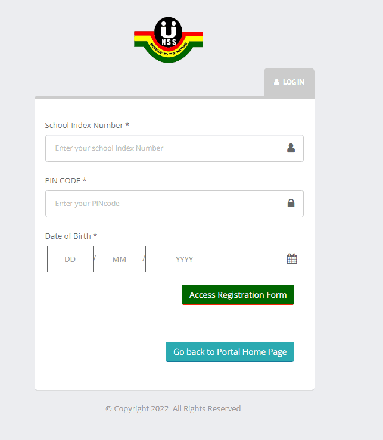Screen dimensions: 383x440
Task: Click the YYYY year field
Action: (x=184, y=259)
